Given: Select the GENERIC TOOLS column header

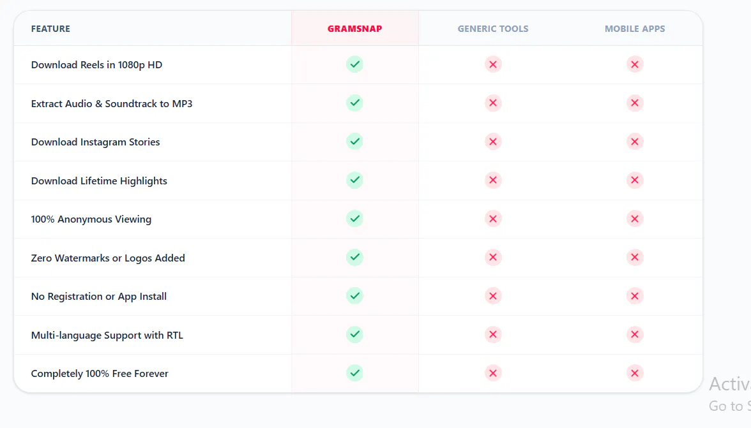Looking at the screenshot, I should click(493, 29).
